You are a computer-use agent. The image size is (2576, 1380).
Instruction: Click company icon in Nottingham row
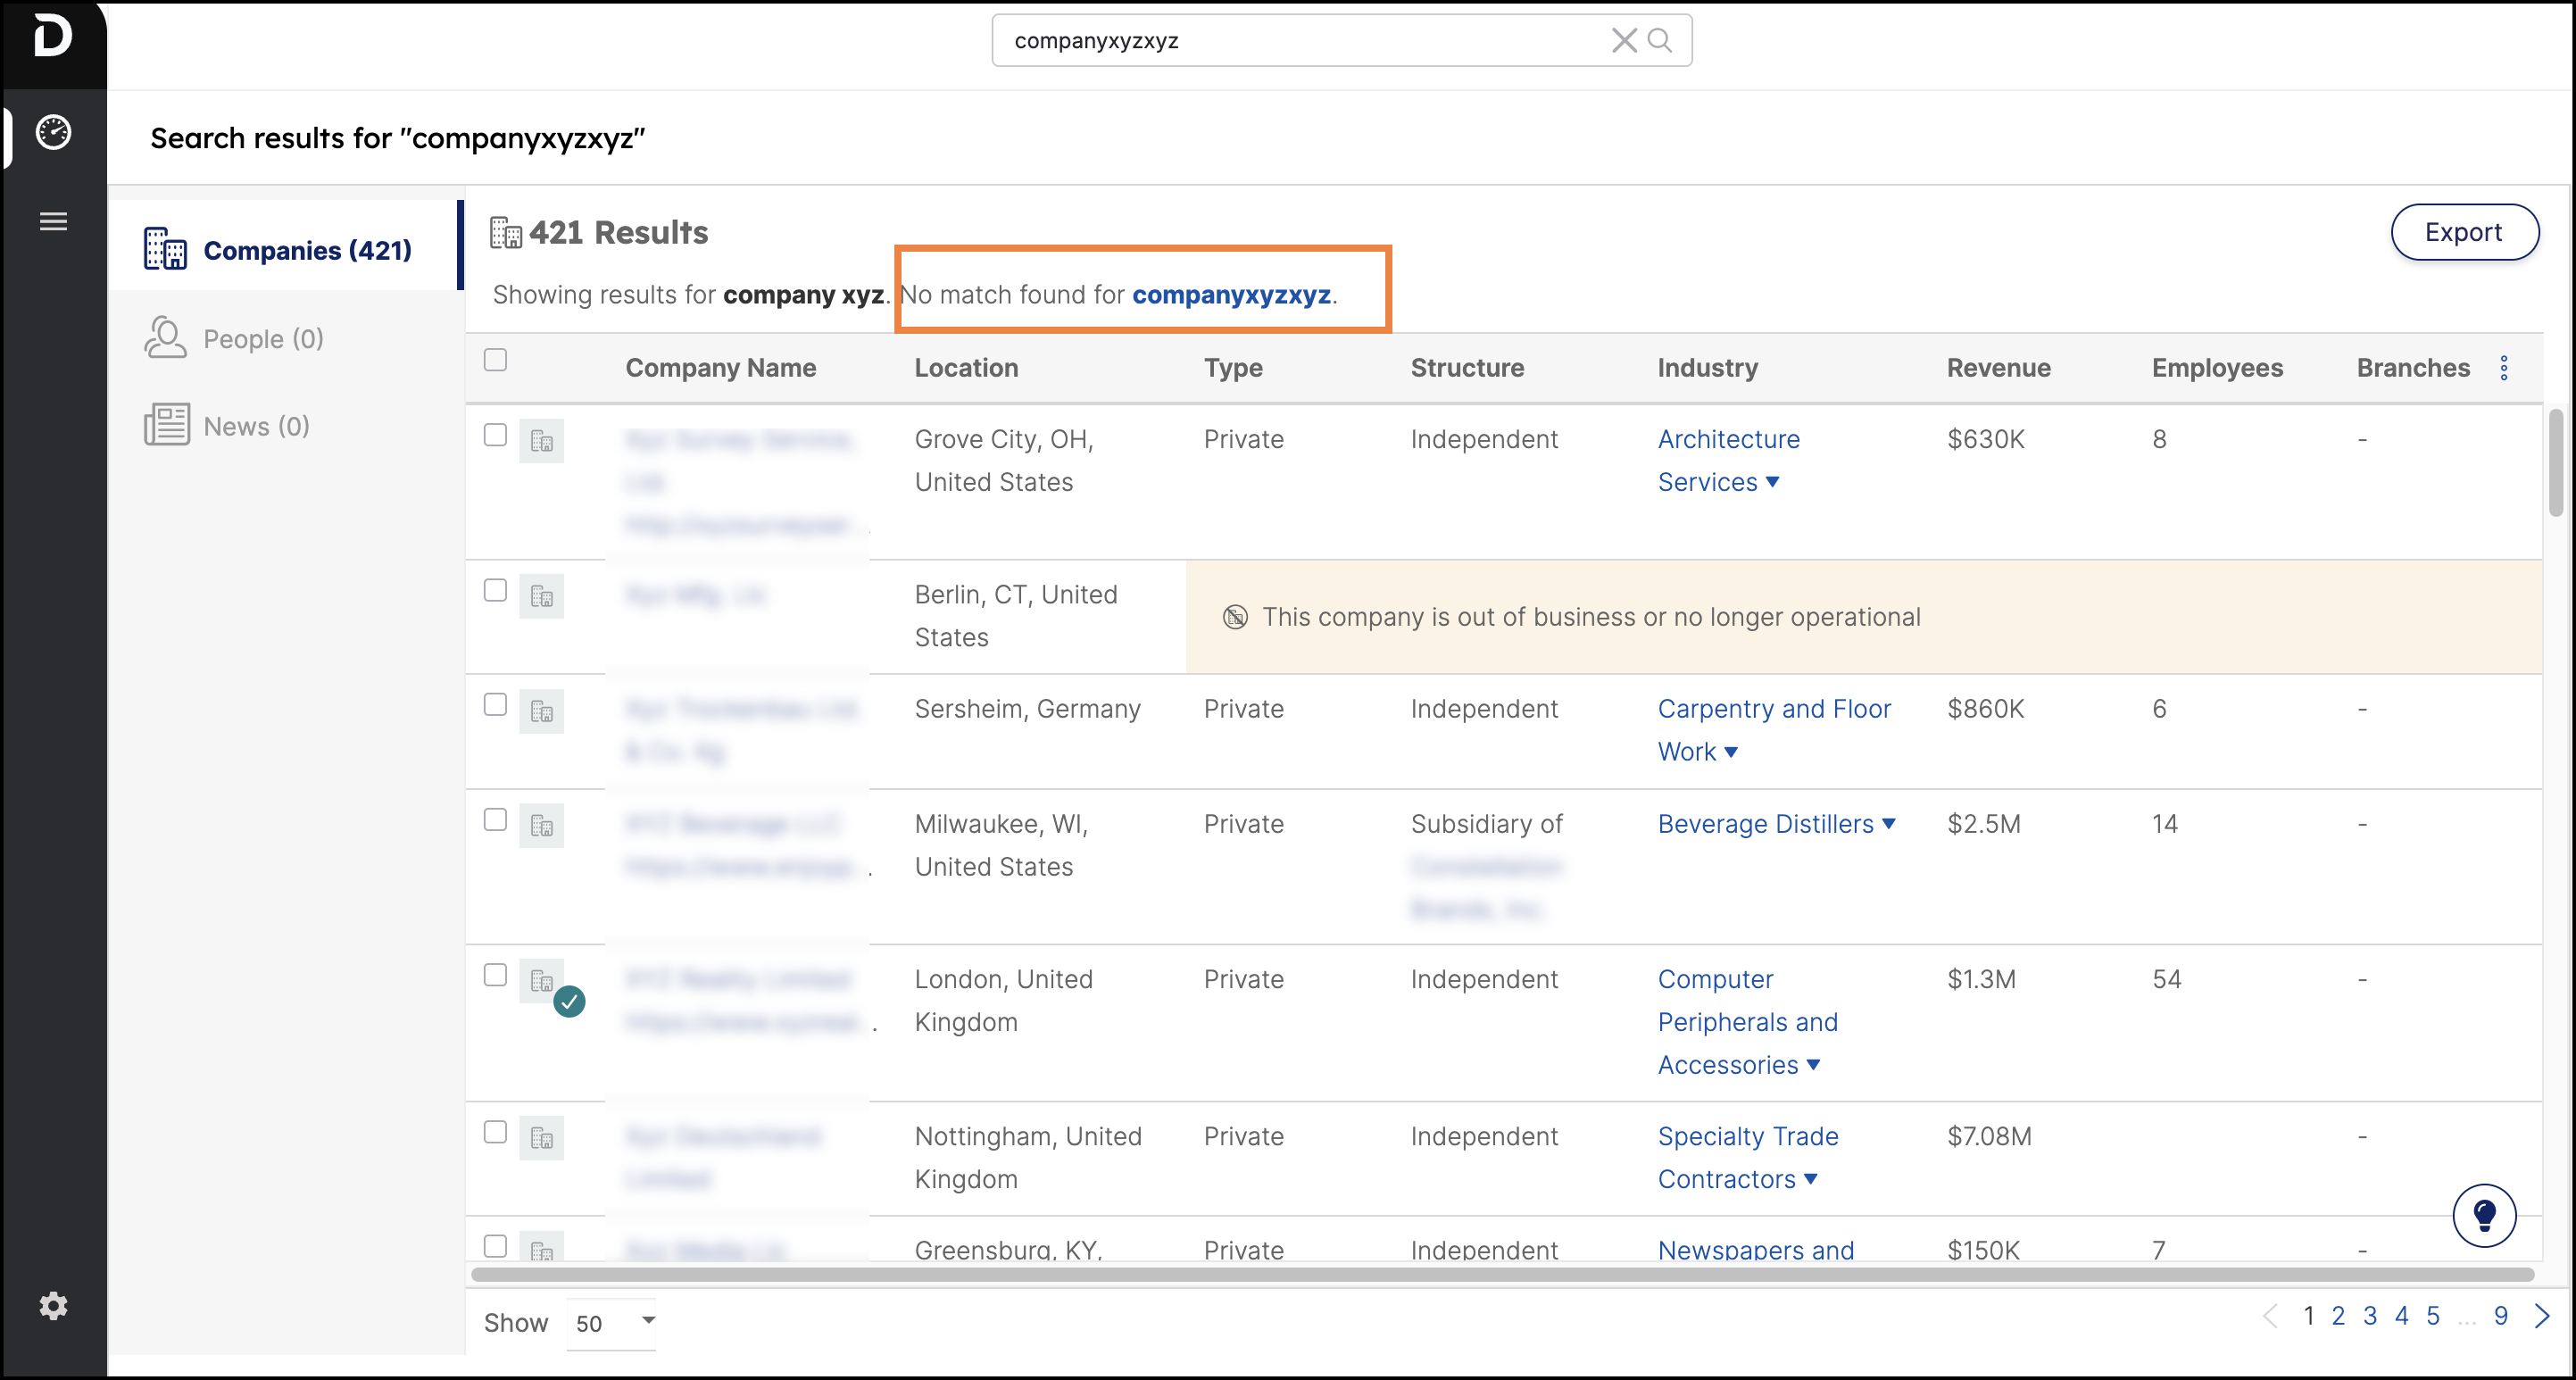[x=542, y=1138]
